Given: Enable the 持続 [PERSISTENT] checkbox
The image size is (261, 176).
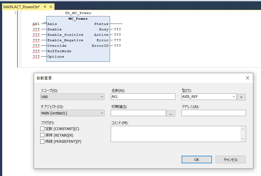Looking at the screenshot, I should coord(42,141).
